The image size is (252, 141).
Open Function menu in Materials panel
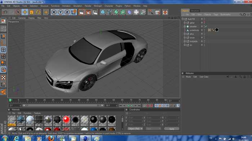27,113
